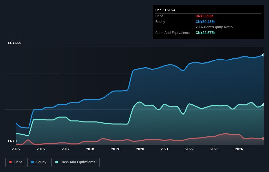Click the Equity row label in tooltip
Screen dimensions: 269x172
tap(160, 22)
